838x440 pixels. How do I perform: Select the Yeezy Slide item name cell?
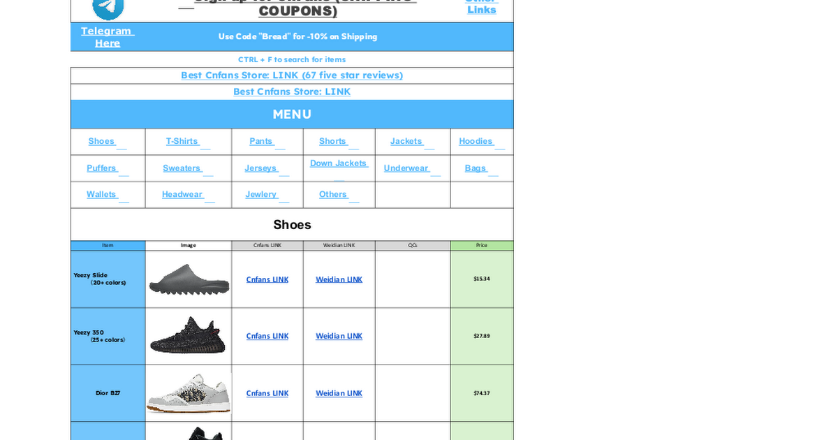coord(108,279)
